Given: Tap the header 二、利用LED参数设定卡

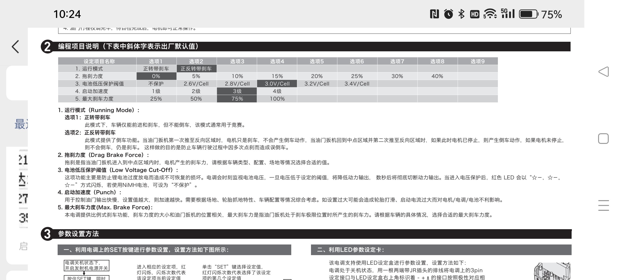Looking at the screenshot, I should pyautogui.click(x=441, y=250).
